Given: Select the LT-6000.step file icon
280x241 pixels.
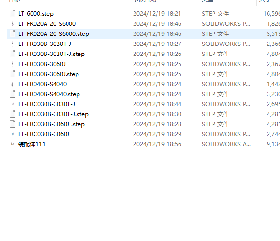Looking at the screenshot, I should click(12, 14).
